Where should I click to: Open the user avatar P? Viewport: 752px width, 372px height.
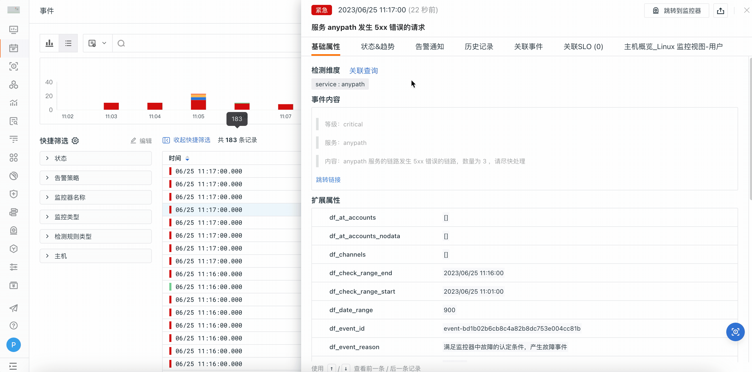(13, 345)
